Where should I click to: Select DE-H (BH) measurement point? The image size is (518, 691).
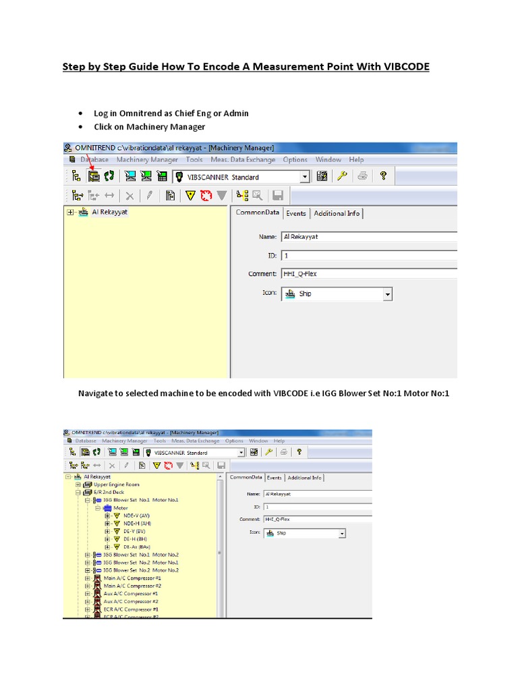click(135, 539)
